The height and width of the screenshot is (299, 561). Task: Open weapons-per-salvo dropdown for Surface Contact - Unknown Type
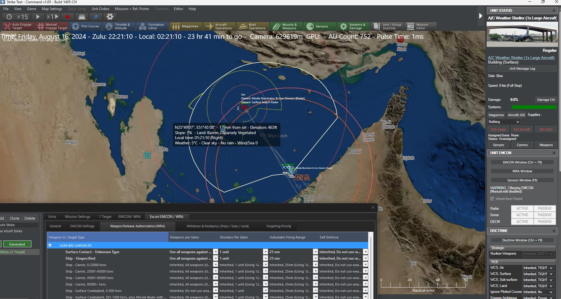click(x=215, y=252)
